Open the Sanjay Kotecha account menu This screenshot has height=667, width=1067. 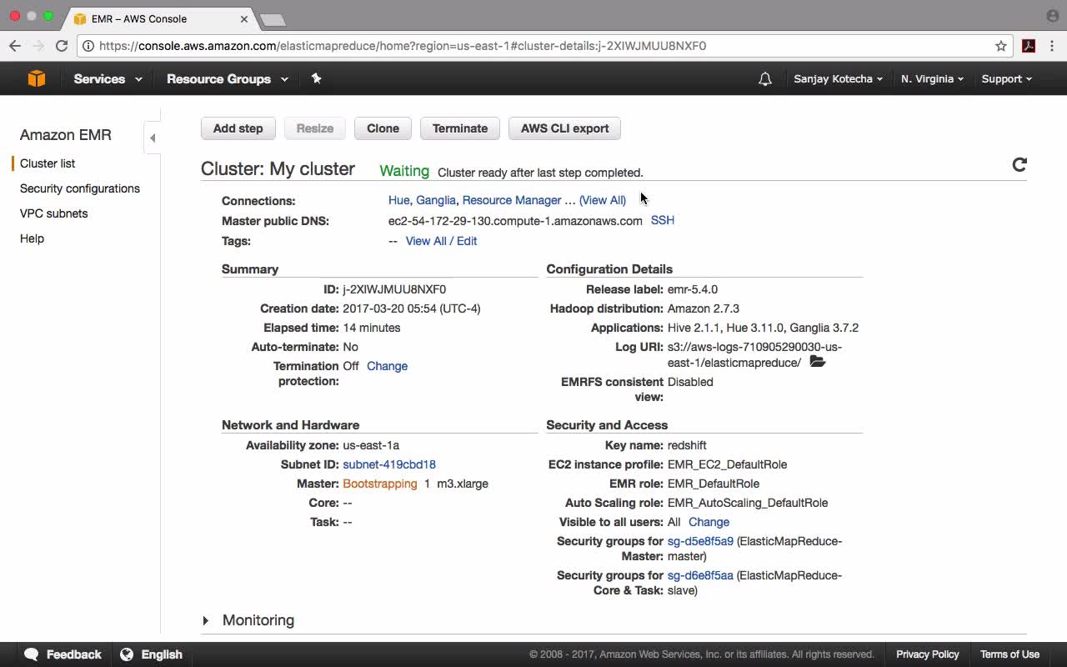(x=838, y=78)
